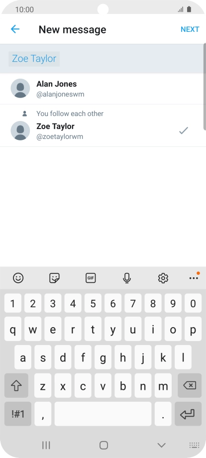Open keyboard switcher icon in navigation bar
Screen dimensions: 206x458
click(x=194, y=445)
